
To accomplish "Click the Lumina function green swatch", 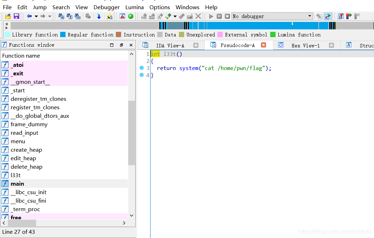I will [x=273, y=35].
